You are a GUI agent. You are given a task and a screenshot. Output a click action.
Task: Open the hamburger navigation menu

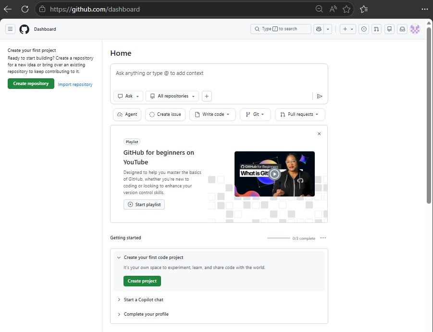click(10, 29)
